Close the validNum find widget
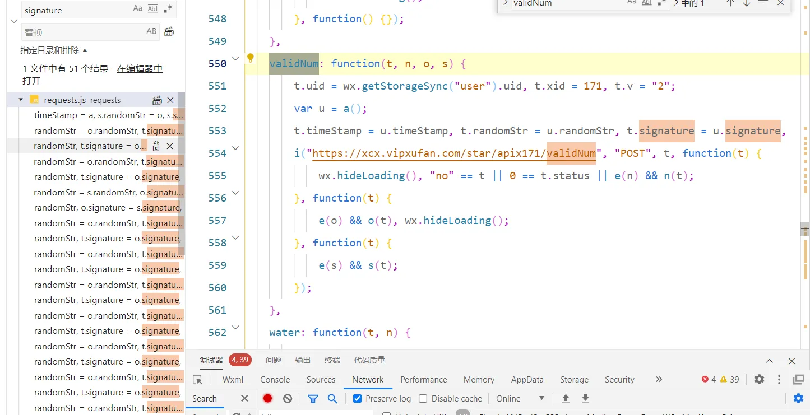The height and width of the screenshot is (415, 810). pyautogui.click(x=780, y=3)
